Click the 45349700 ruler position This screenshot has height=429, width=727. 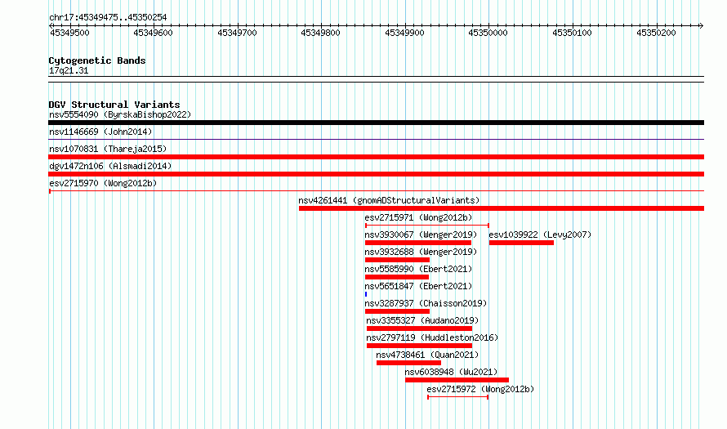coord(237,33)
